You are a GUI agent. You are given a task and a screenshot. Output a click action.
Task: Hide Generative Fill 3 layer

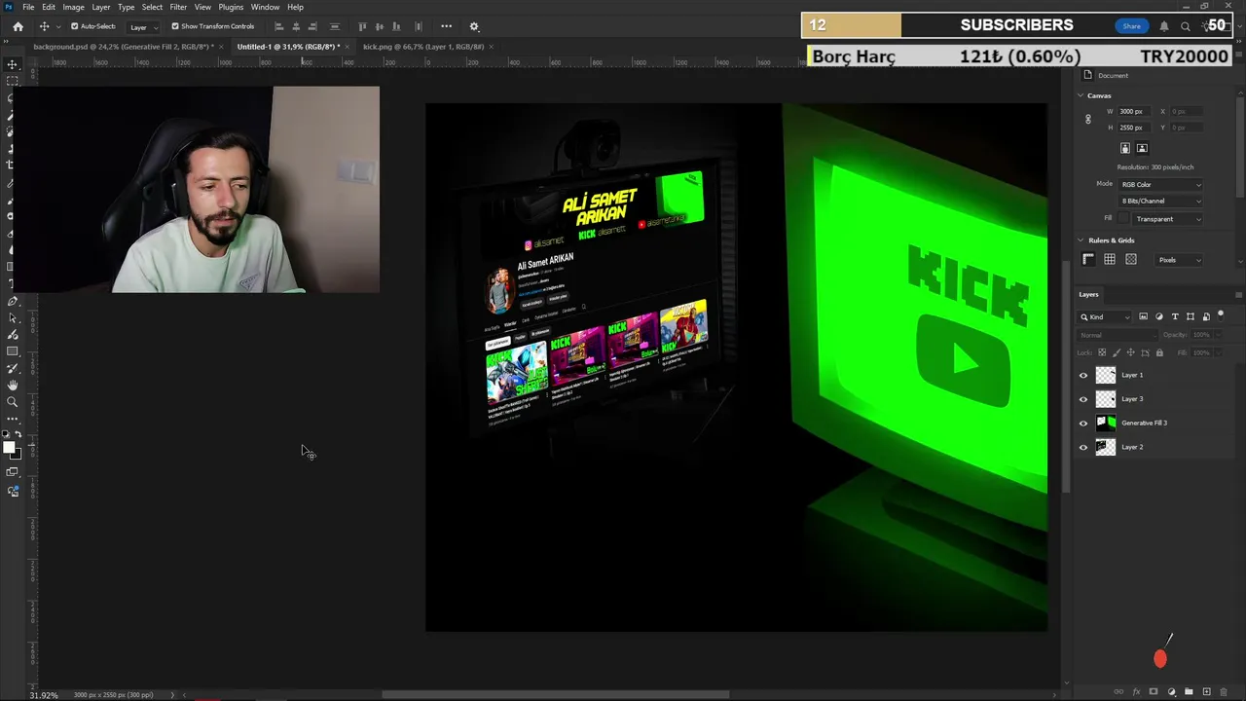(x=1083, y=423)
